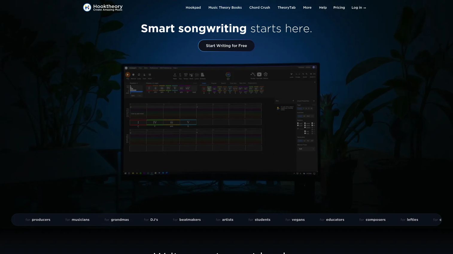Open Music Theory Books in navigation

[225, 7]
